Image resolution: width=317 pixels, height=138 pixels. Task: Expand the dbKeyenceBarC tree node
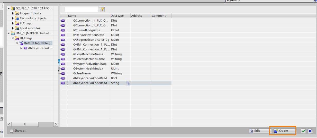(x=21, y=48)
